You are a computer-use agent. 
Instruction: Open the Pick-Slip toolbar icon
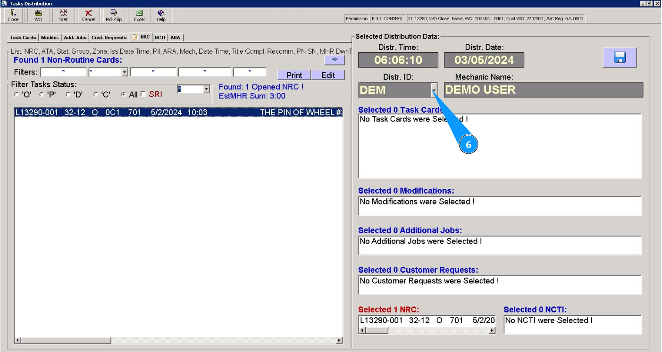point(114,16)
